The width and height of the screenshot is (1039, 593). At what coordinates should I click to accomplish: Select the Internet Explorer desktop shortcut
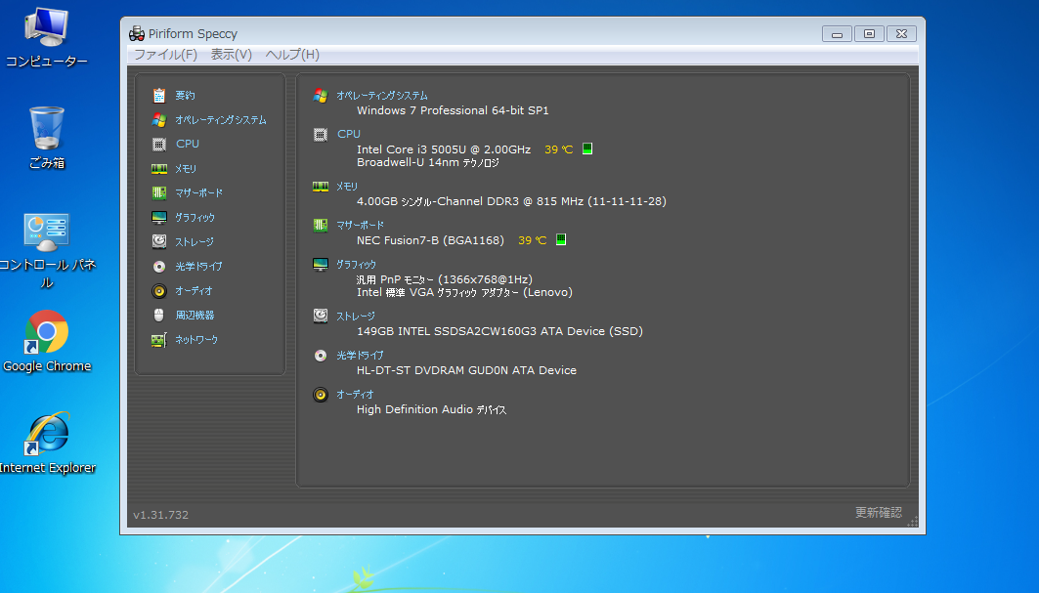click(47, 443)
